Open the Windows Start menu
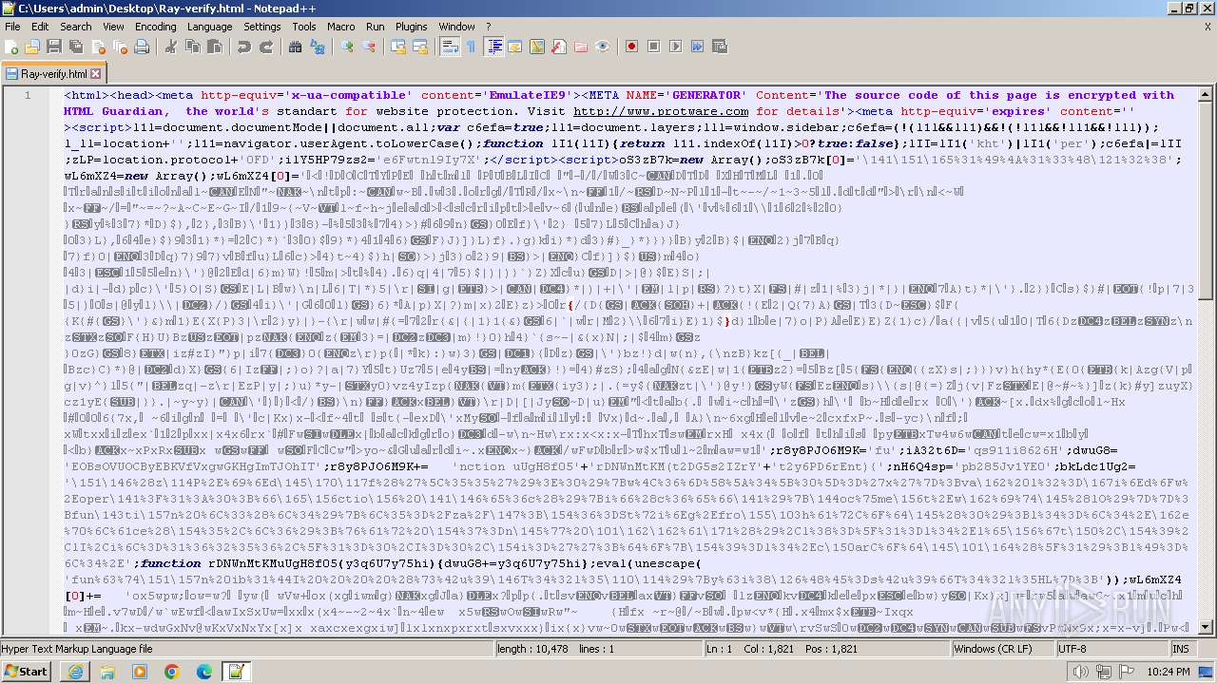Screen dimensions: 1217x684 (27, 671)
